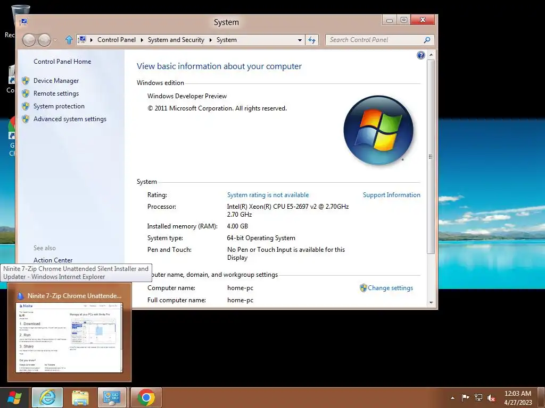Open Action Center under See also
Image resolution: width=545 pixels, height=408 pixels.
pyautogui.click(x=53, y=260)
